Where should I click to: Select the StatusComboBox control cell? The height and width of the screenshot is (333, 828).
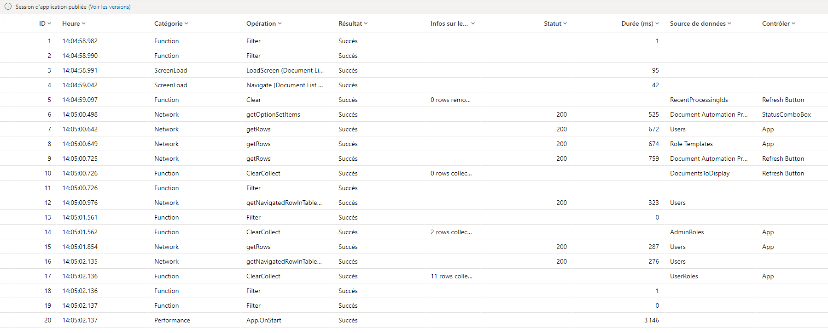point(787,114)
